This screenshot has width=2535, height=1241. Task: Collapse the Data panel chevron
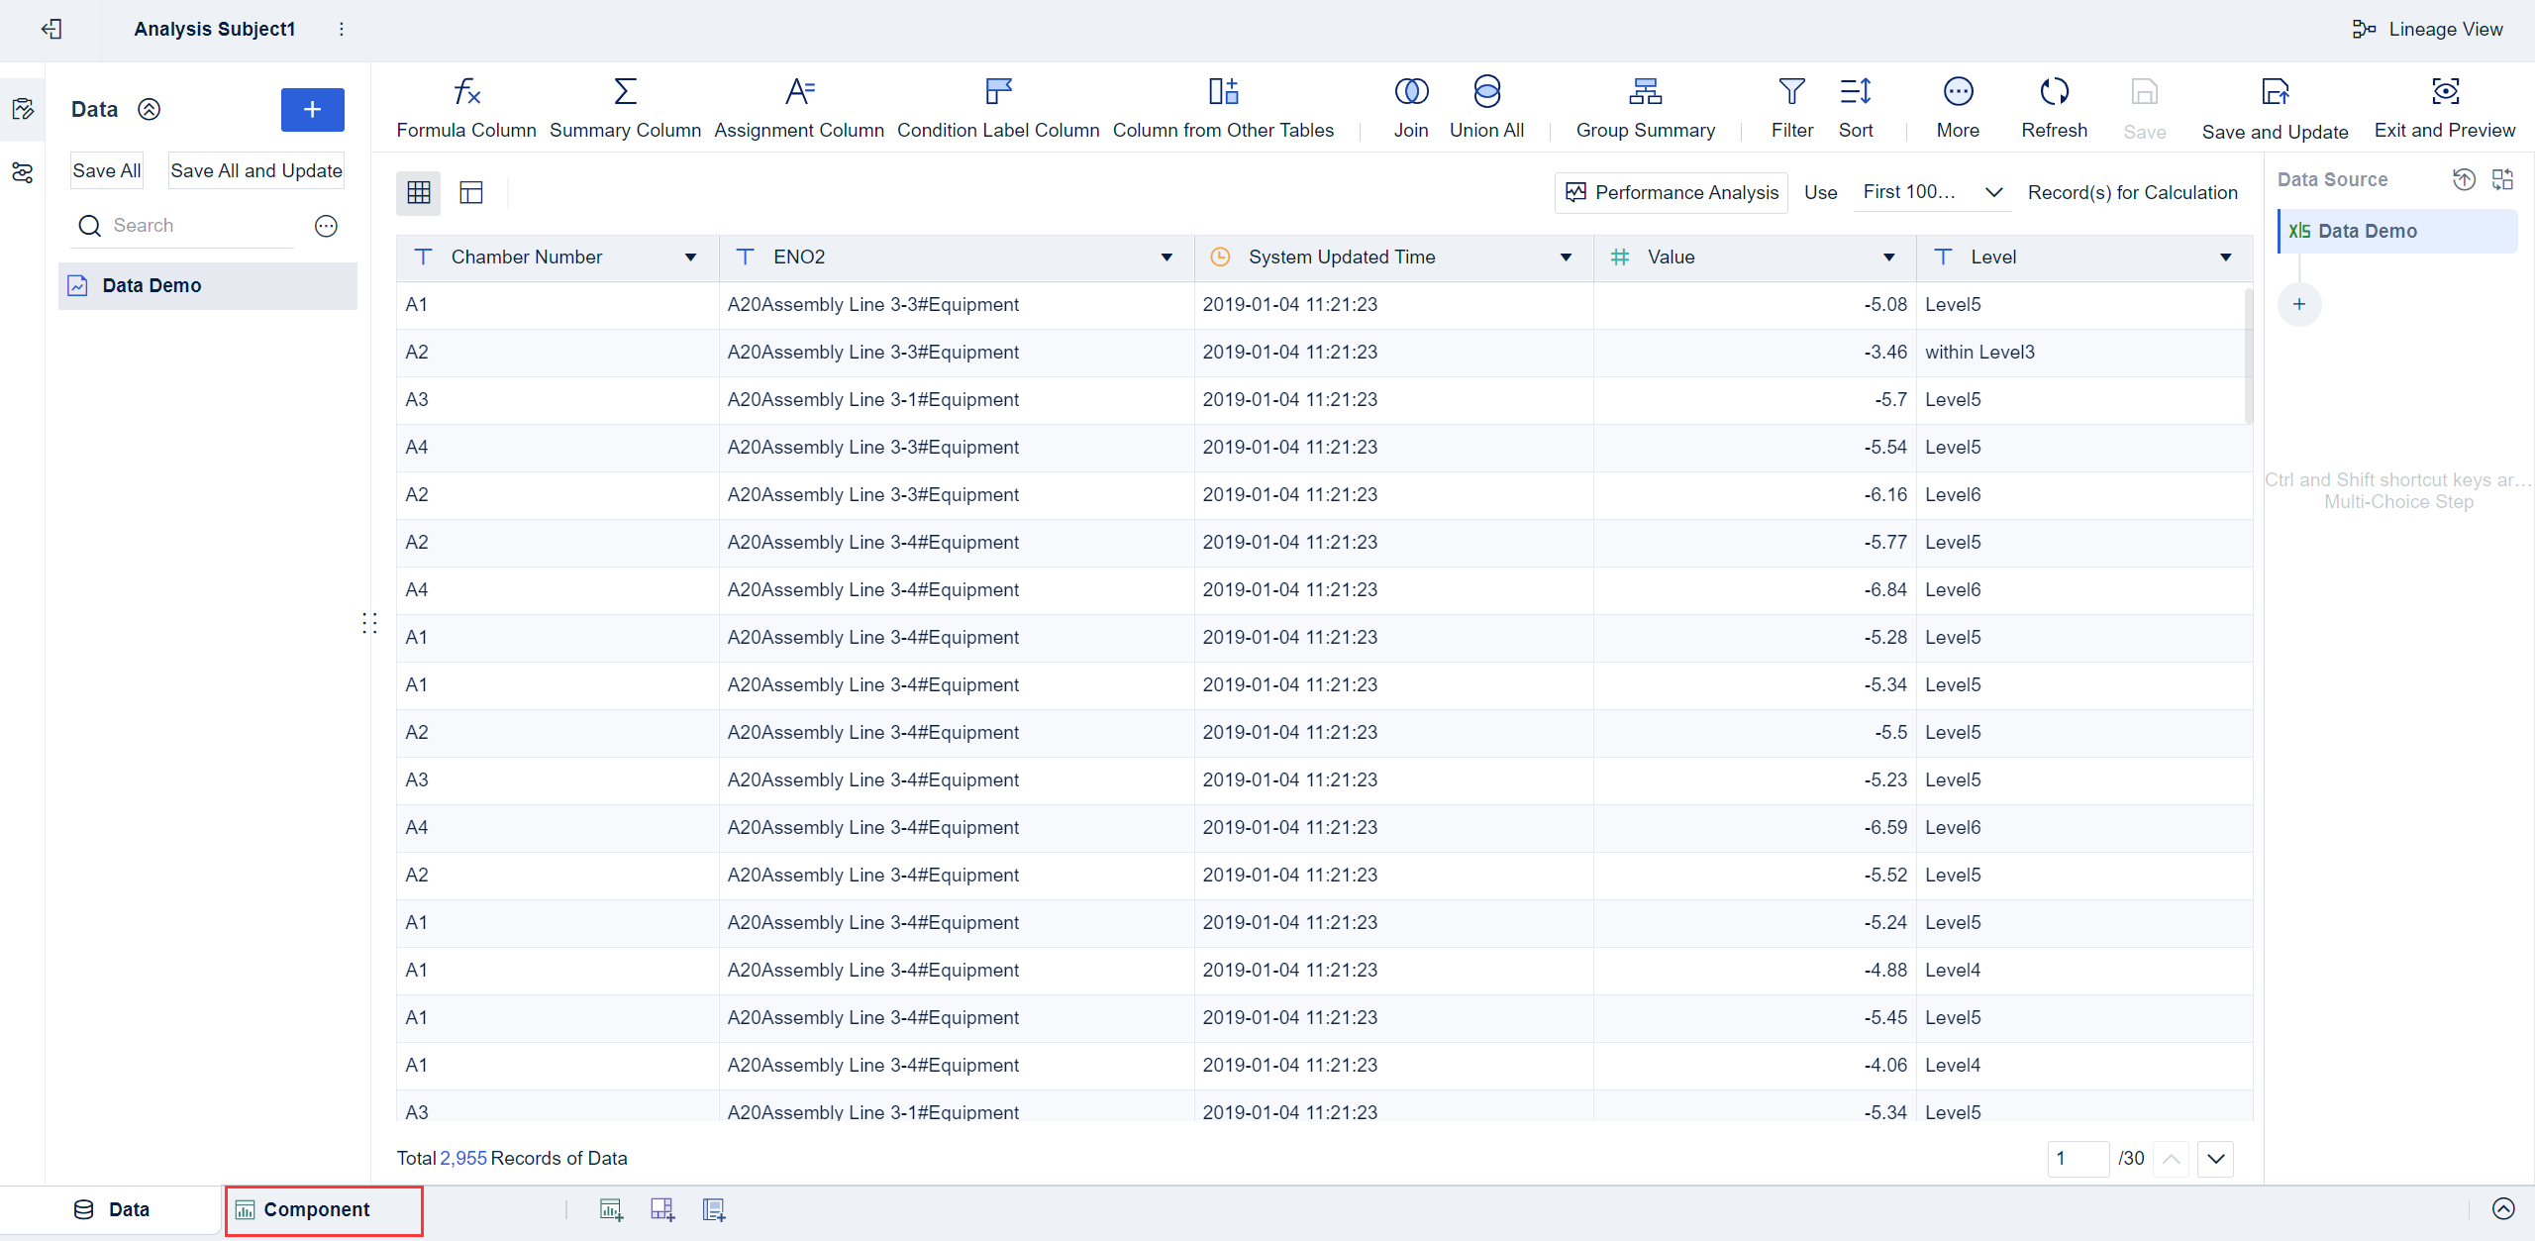[149, 109]
